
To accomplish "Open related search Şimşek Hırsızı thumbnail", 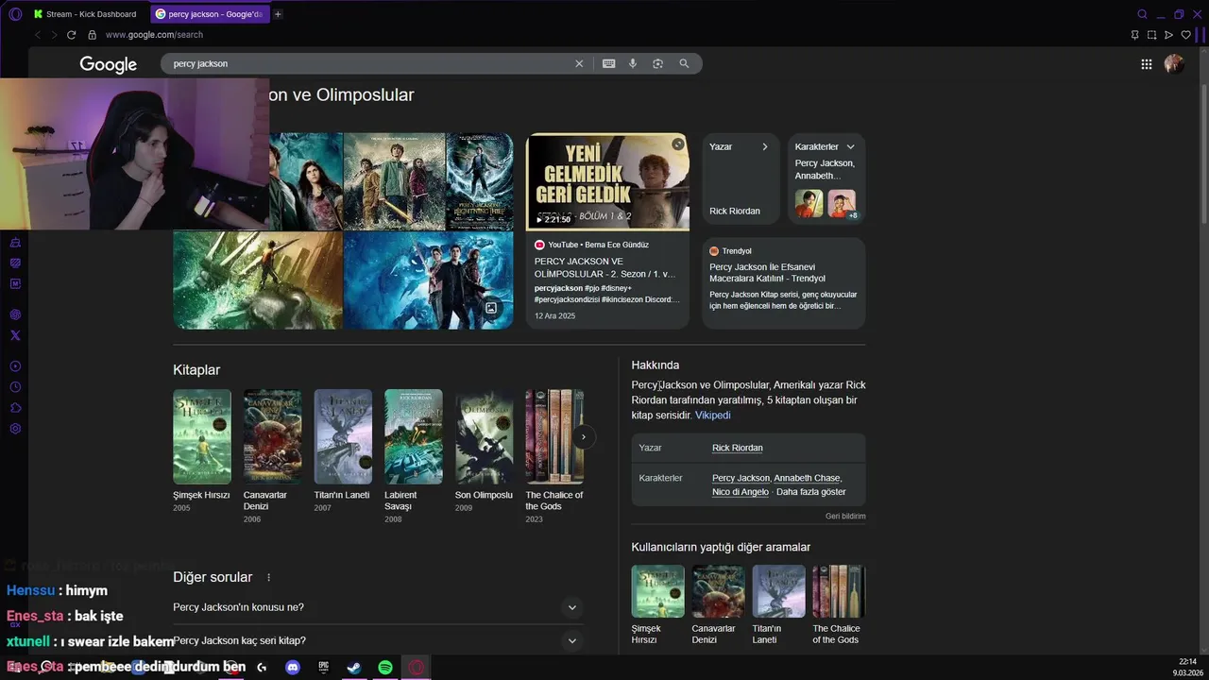I will pos(657,591).
